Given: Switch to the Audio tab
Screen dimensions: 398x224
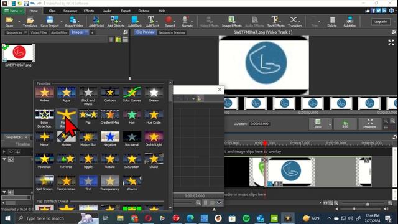Looking at the screenshot, I should (107, 11).
